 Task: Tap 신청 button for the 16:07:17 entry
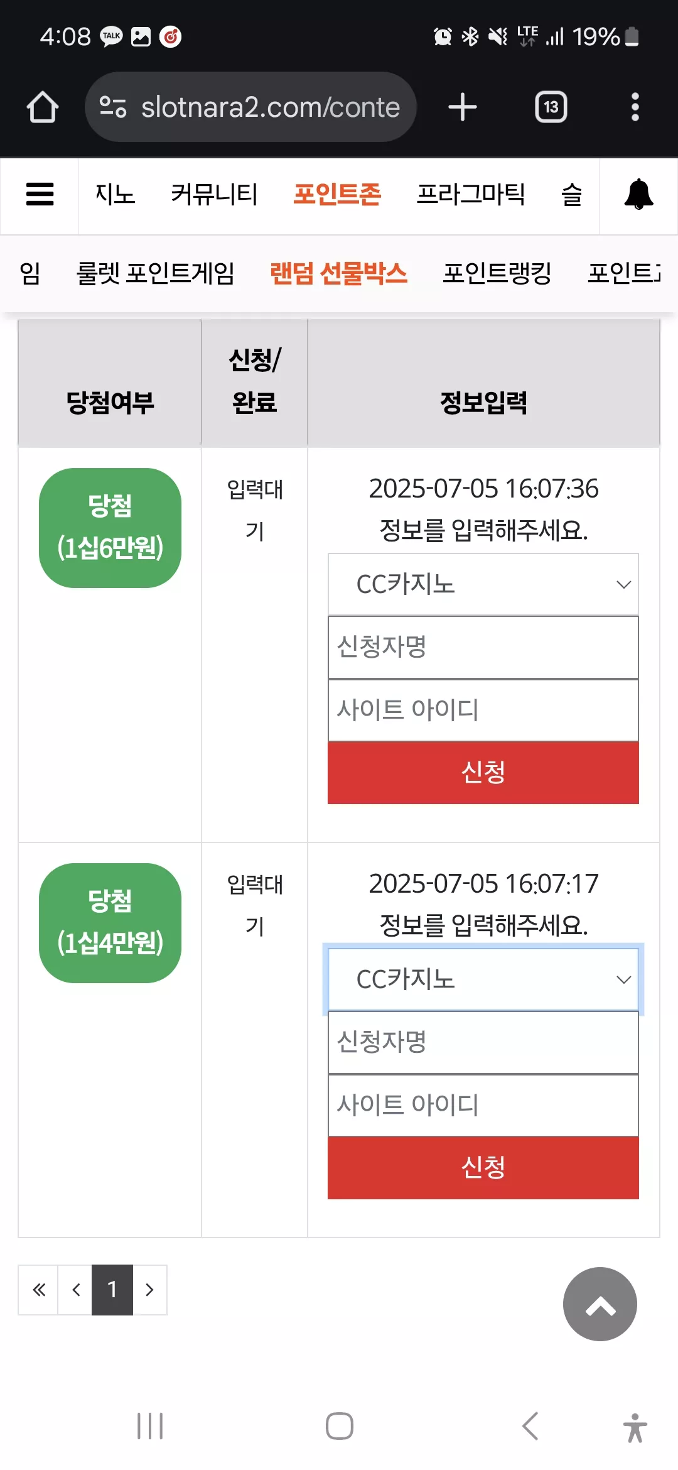[483, 1167]
